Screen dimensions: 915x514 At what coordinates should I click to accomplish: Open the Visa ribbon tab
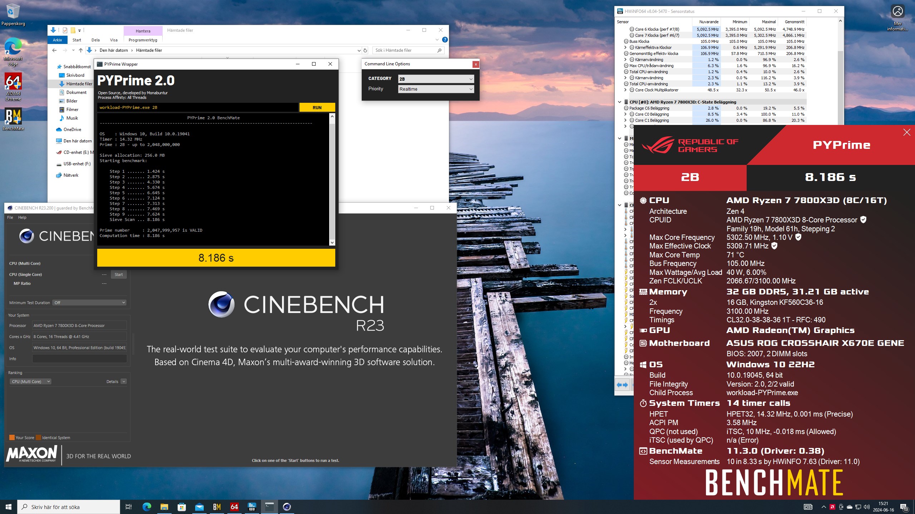[x=114, y=40]
